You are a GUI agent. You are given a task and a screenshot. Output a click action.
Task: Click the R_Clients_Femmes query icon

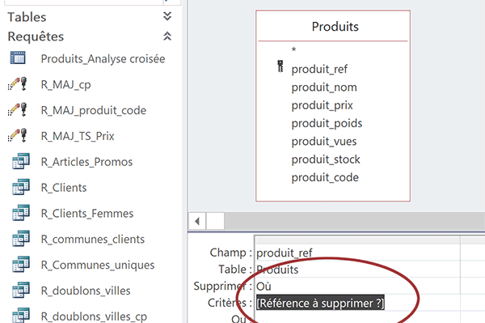(x=21, y=212)
